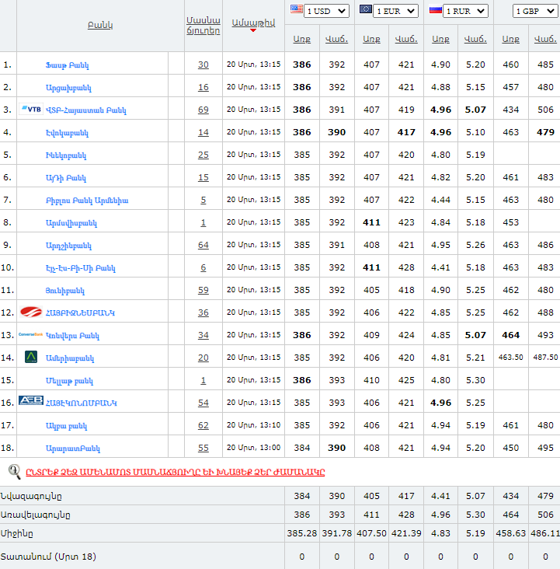Open the 69 branches link for ՎՏԲ-Հայաստան

click(x=203, y=110)
